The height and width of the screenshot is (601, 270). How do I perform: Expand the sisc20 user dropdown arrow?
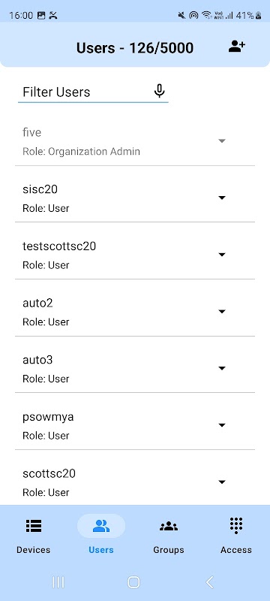tap(222, 198)
